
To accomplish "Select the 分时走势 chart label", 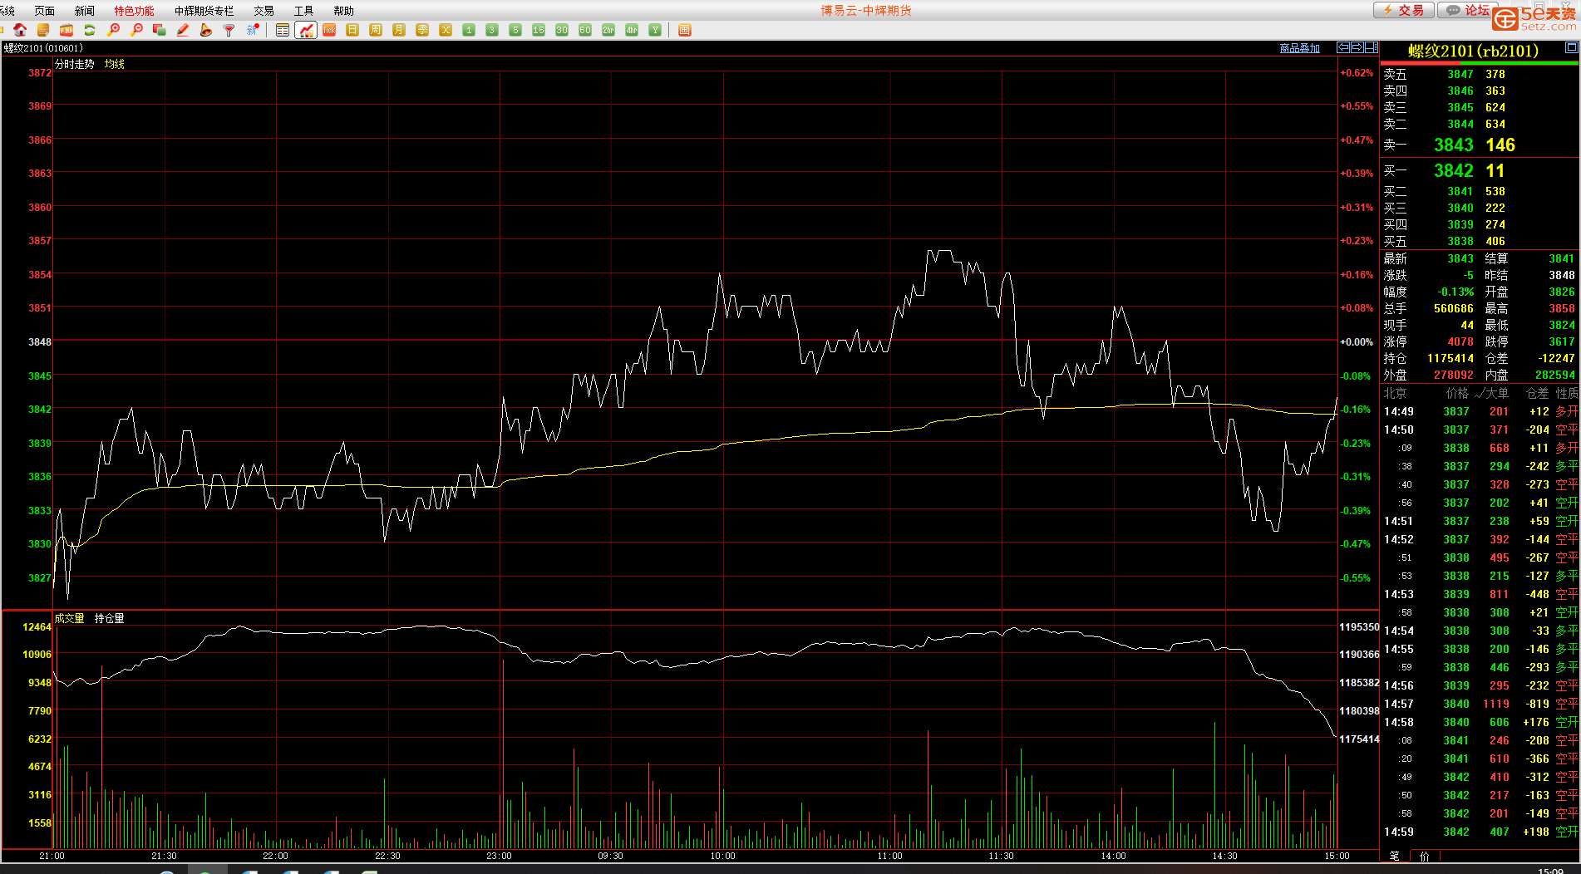I will tap(75, 64).
